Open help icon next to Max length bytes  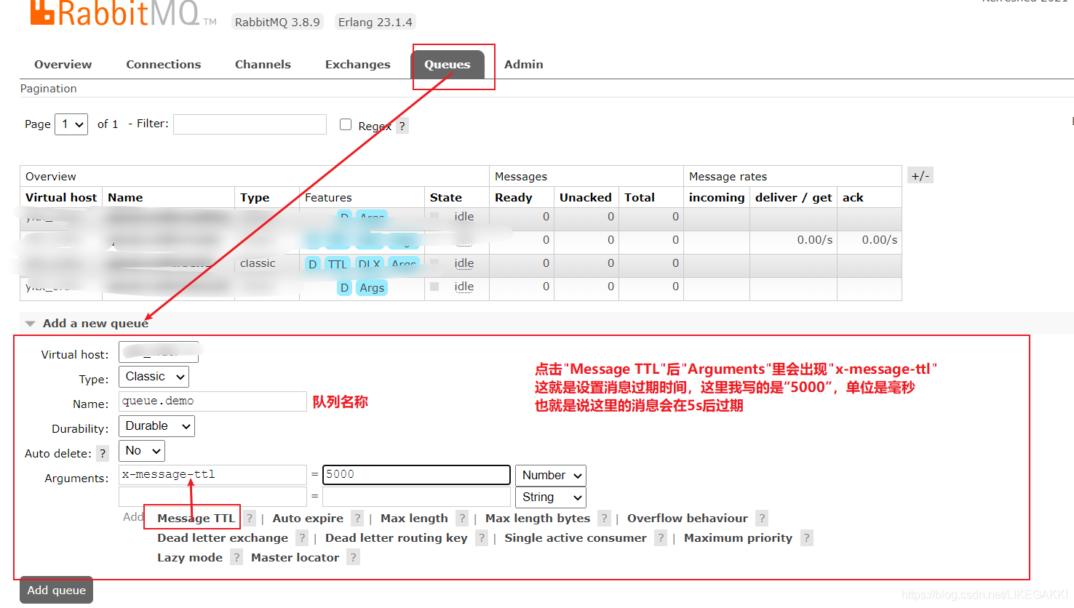pos(604,518)
